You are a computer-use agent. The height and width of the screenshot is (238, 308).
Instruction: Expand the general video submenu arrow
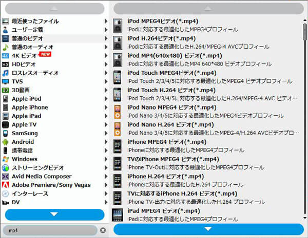pos(106,38)
